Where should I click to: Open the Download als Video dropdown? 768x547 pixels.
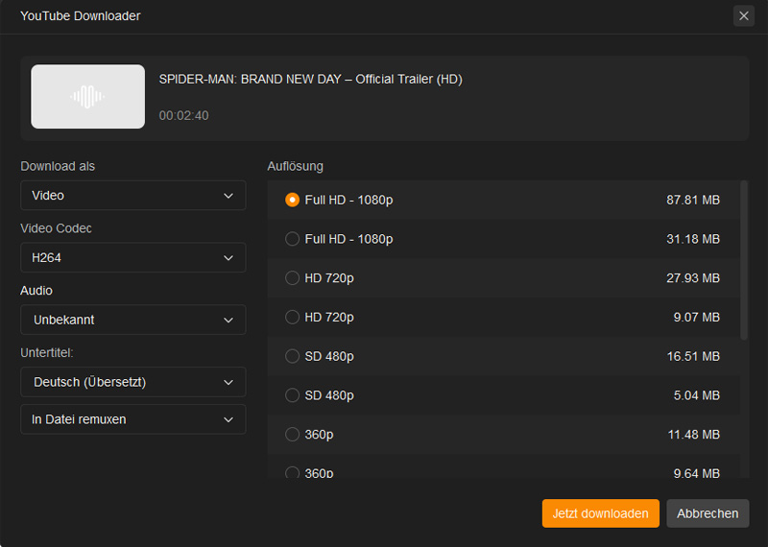[x=132, y=196]
